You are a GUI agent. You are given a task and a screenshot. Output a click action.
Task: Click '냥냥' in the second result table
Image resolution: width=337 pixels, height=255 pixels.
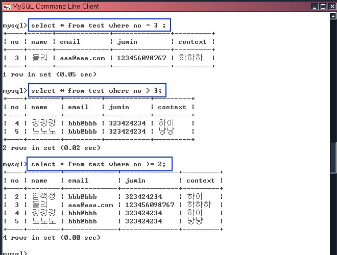166,131
